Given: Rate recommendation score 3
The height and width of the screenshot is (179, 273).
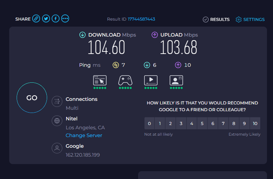Looking at the screenshot, I should (x=181, y=123).
